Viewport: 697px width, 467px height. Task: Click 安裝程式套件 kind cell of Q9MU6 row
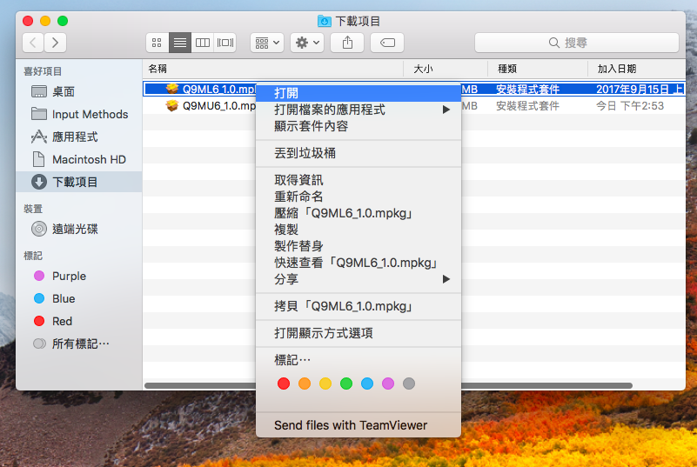(x=527, y=106)
